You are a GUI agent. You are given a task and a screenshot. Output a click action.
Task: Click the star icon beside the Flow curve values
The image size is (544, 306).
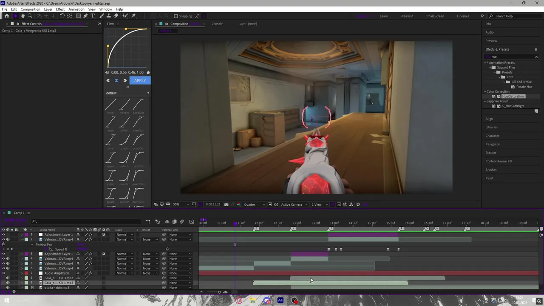point(148,72)
